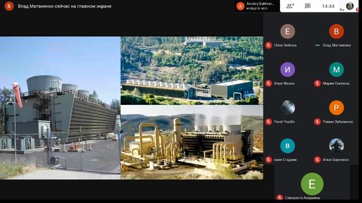Select Илья Боровков's photo avatar
The height and width of the screenshot is (203, 362).
coord(337,145)
